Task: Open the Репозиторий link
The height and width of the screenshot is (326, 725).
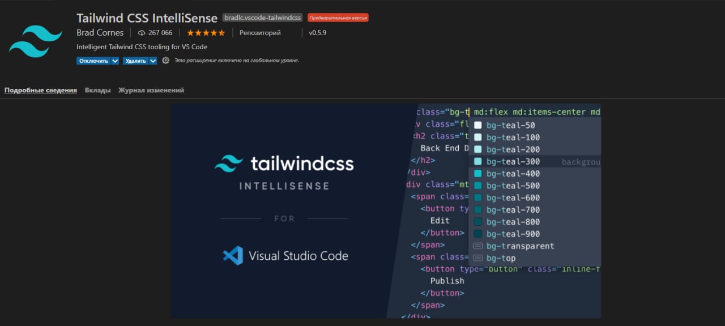Action: pyautogui.click(x=260, y=33)
